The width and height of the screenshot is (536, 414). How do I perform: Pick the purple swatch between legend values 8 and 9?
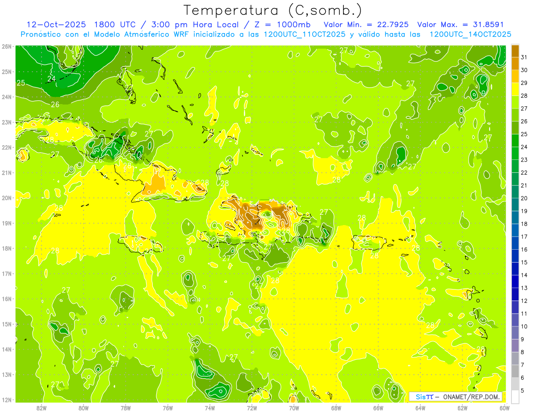[515, 346]
